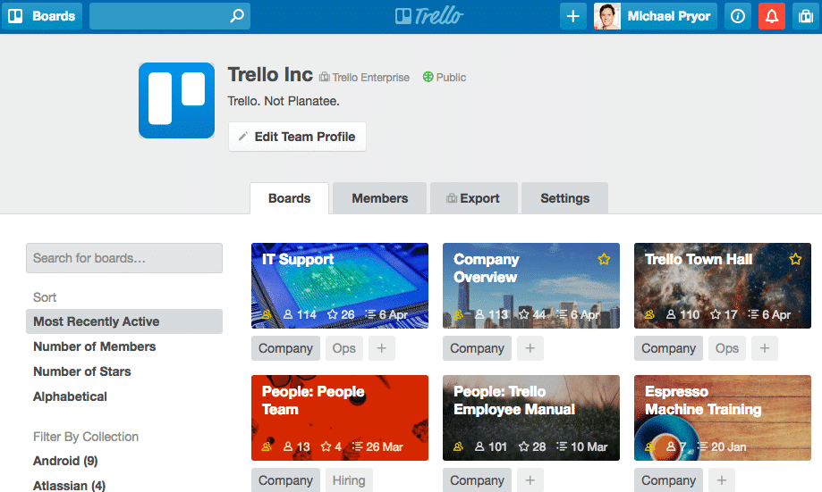The image size is (822, 492).
Task: Click Company tag under Espresso Machine Training
Action: coord(668,480)
